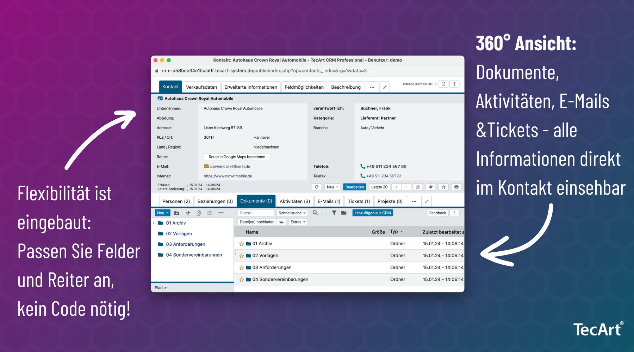Open the Beziehungen (0) tab

[x=215, y=201]
